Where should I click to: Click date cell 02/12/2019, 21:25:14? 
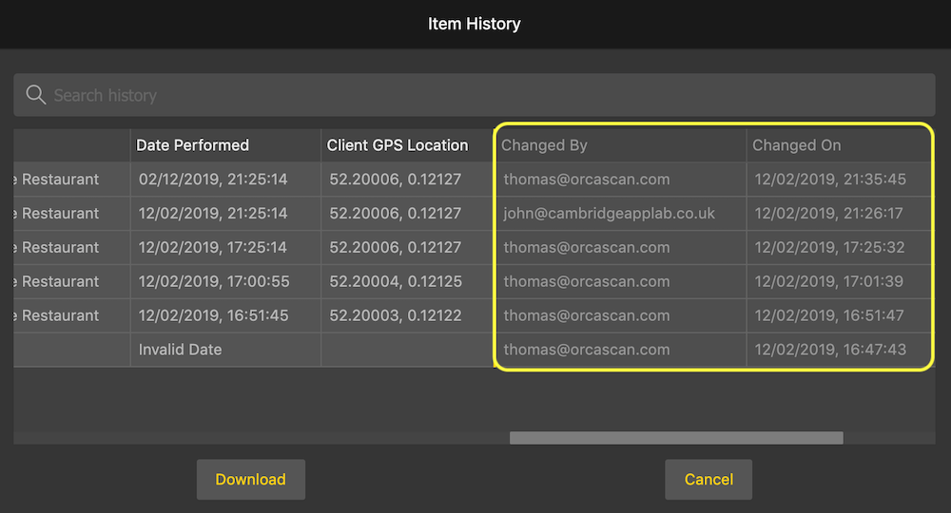click(213, 180)
